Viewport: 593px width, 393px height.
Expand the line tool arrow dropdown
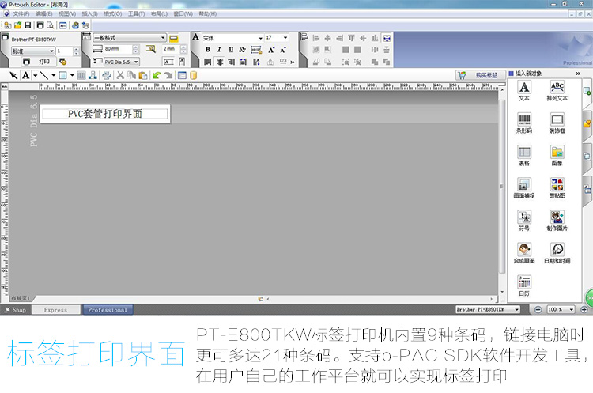pyautogui.click(x=53, y=75)
